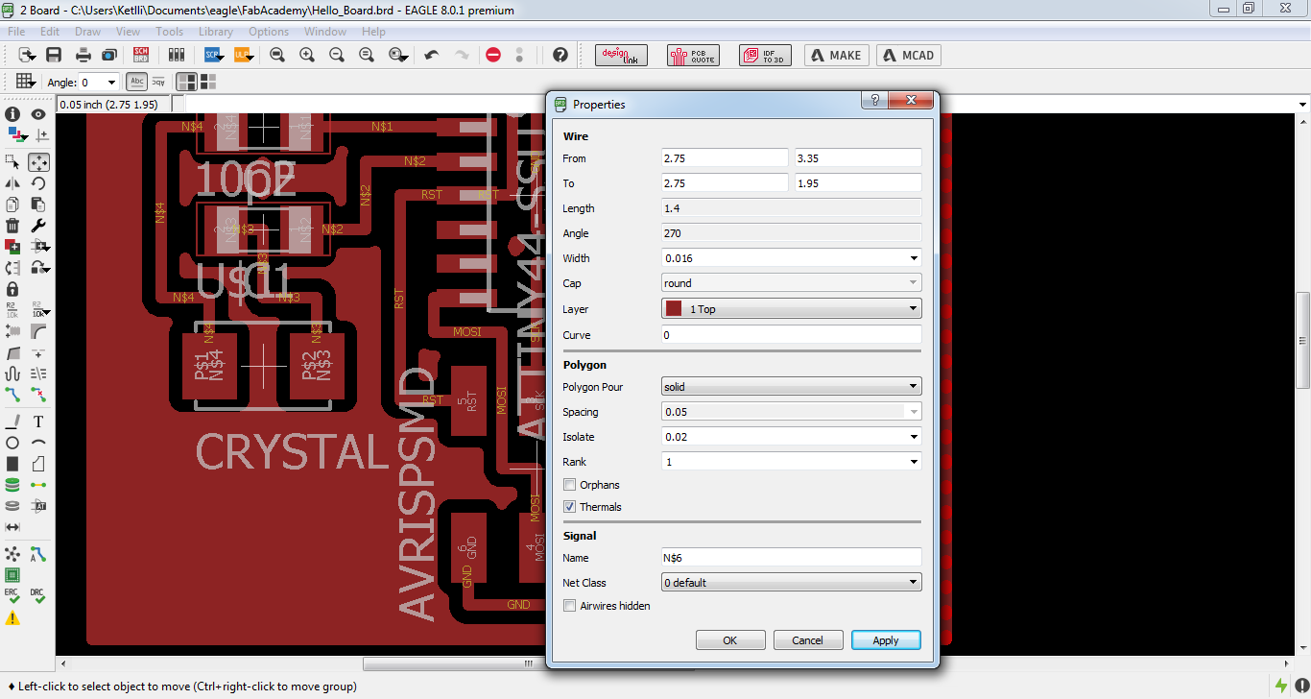Open the Polygon Pour dropdown
This screenshot has height=699, width=1311.
pos(792,387)
